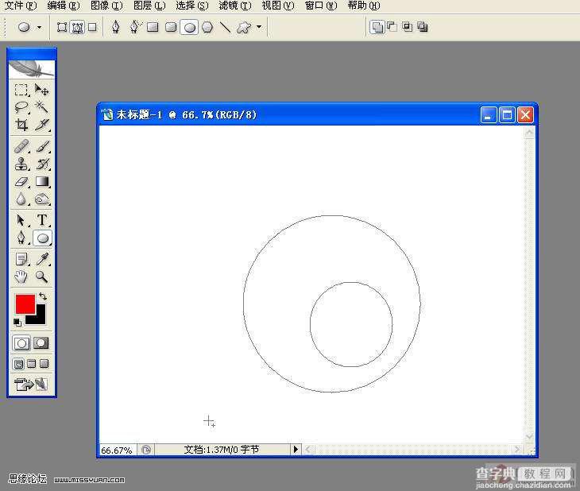Choose Ellipse tool in options bar
Image resolution: width=580 pixels, height=491 pixels.
tap(189, 28)
